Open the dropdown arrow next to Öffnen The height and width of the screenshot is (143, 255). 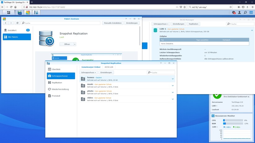coord(75,44)
